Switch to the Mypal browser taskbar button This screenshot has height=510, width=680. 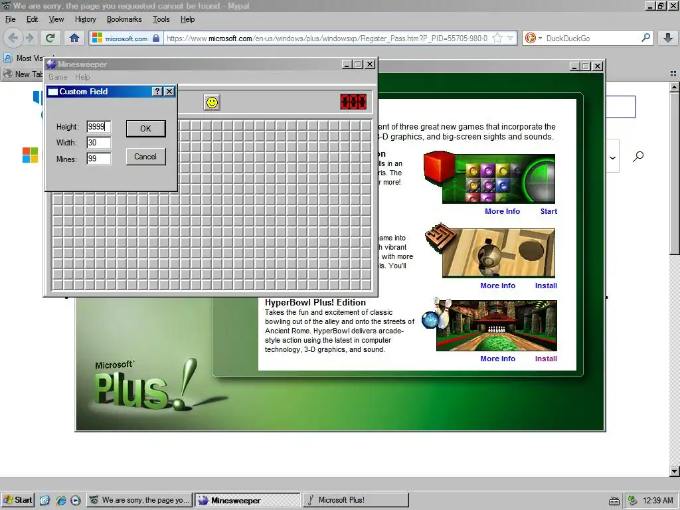pos(139,500)
